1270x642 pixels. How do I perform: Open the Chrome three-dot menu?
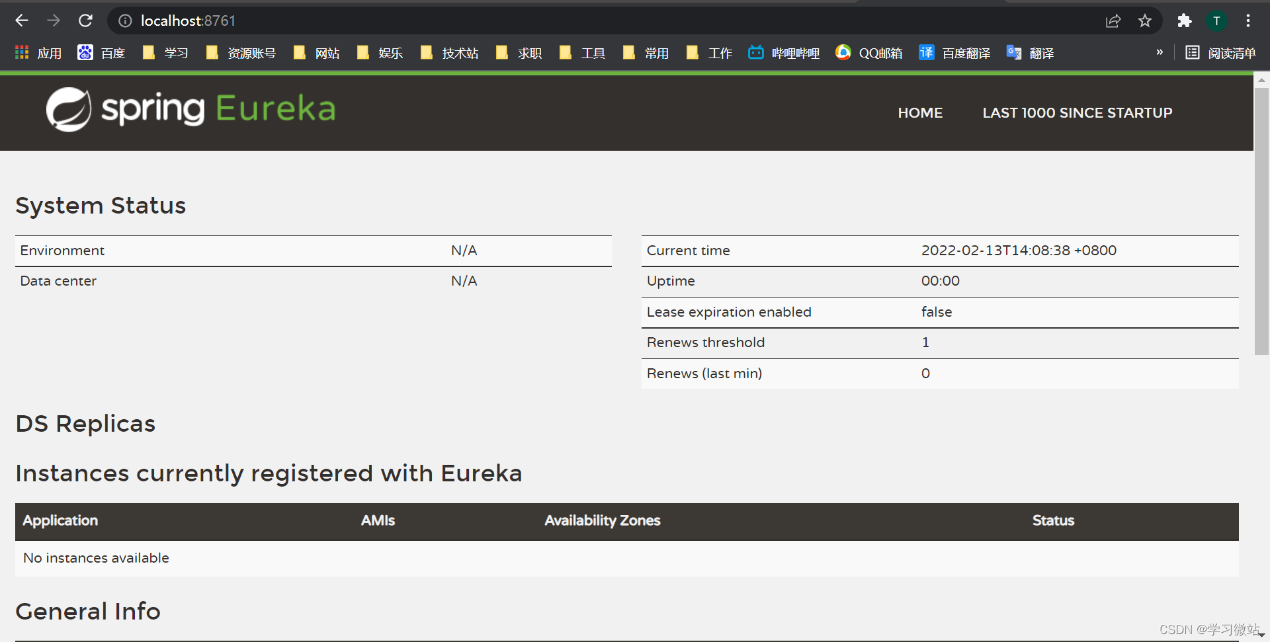coord(1248,21)
